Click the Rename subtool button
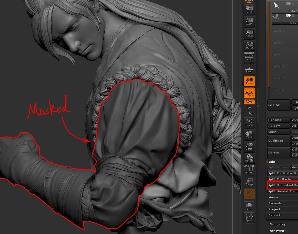The height and width of the screenshot is (234, 298). (279, 120)
